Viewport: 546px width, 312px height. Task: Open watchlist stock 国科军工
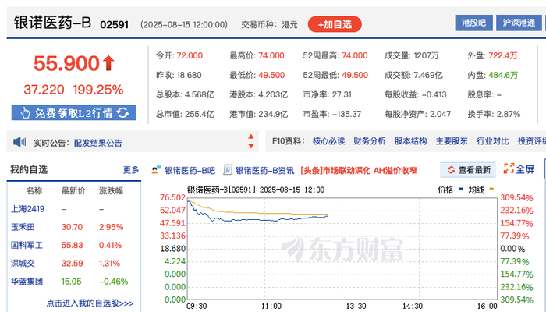(27, 245)
